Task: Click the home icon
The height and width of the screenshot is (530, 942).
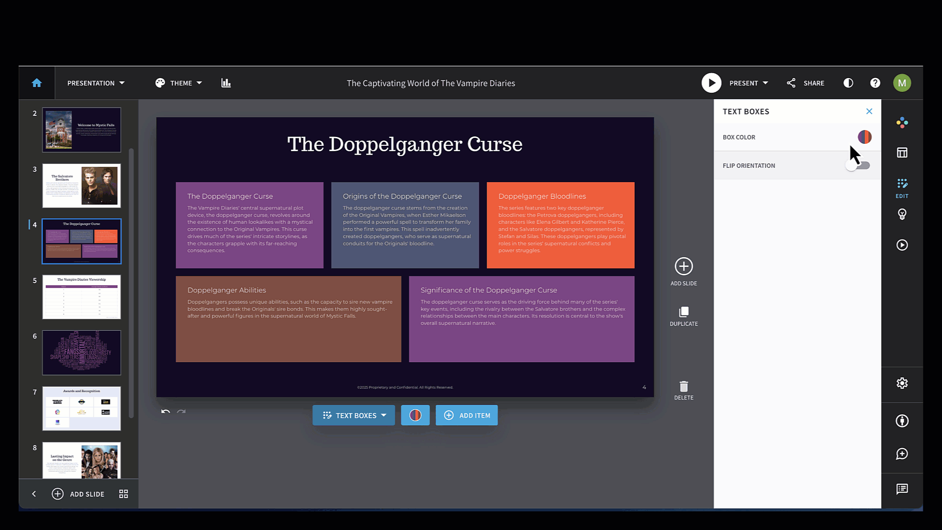Action: pyautogui.click(x=37, y=83)
